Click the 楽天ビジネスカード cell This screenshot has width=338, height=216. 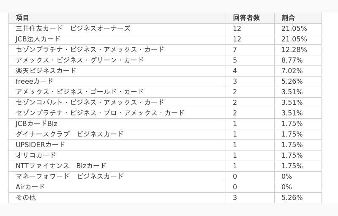pyautogui.click(x=117, y=71)
